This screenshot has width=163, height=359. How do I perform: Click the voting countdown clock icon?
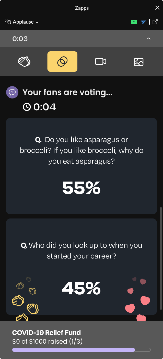tap(27, 107)
